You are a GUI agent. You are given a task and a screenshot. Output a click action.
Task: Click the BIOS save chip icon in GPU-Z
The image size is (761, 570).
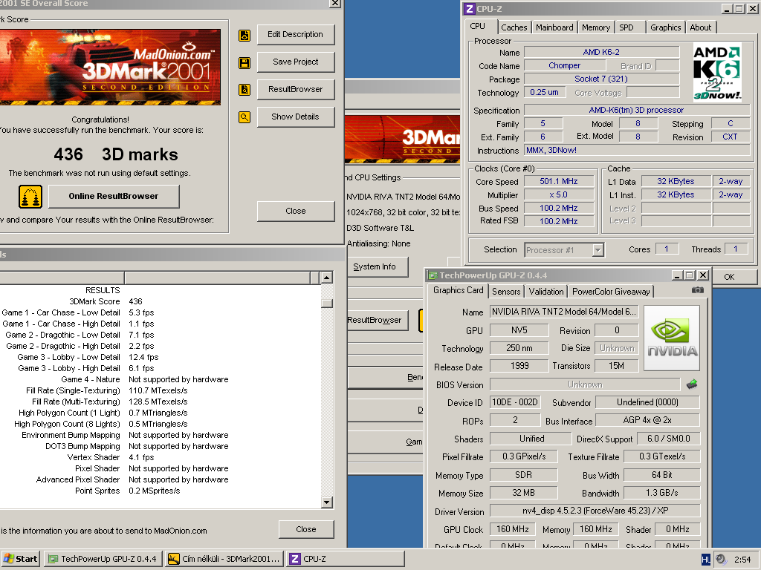pyautogui.click(x=692, y=384)
